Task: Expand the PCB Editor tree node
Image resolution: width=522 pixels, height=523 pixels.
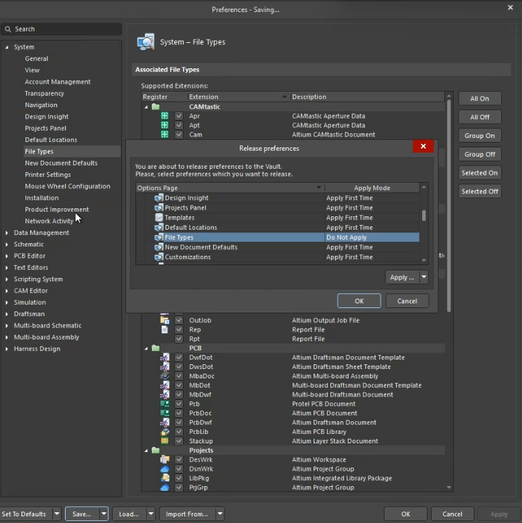Action: 7,256
